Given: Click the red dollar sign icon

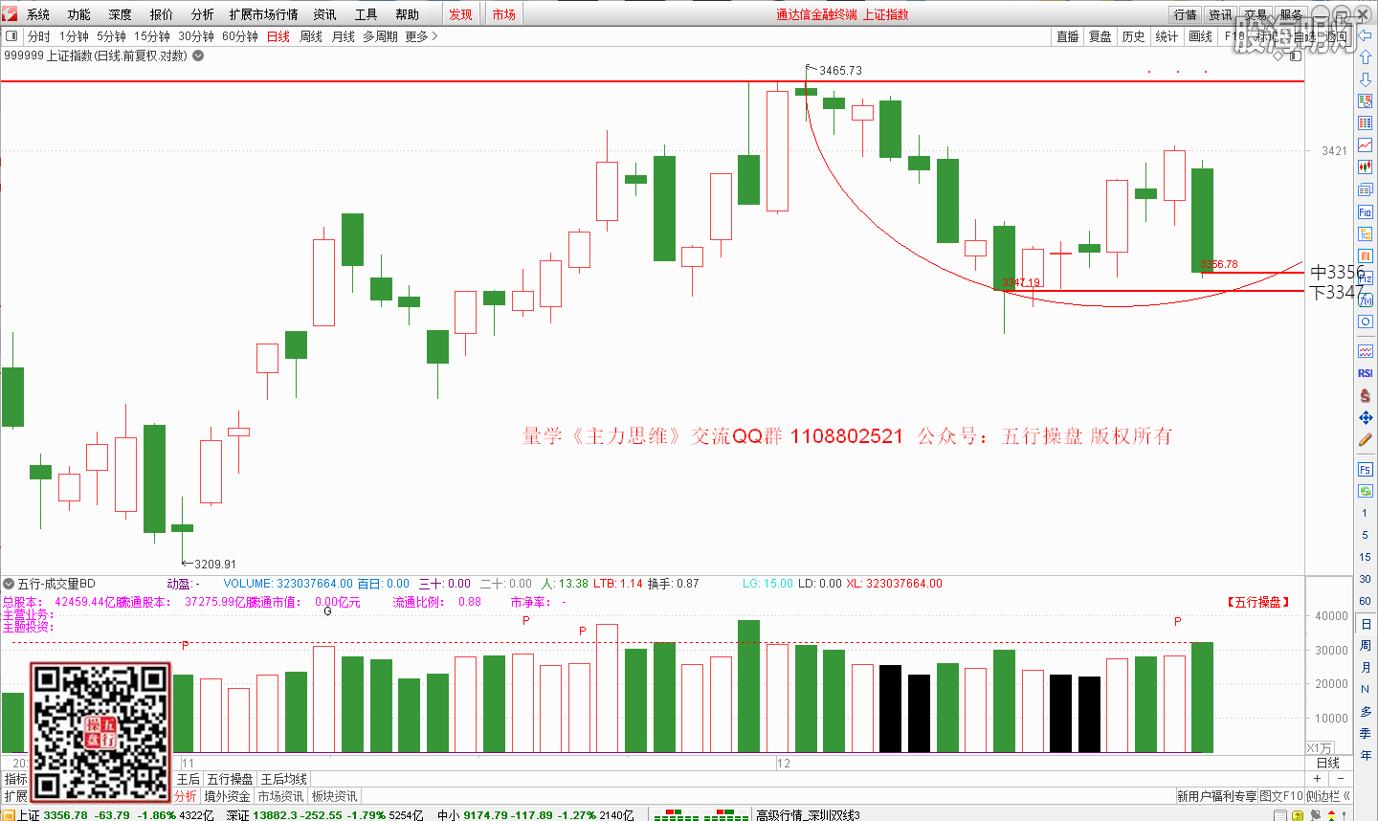Looking at the screenshot, I should (1366, 395).
